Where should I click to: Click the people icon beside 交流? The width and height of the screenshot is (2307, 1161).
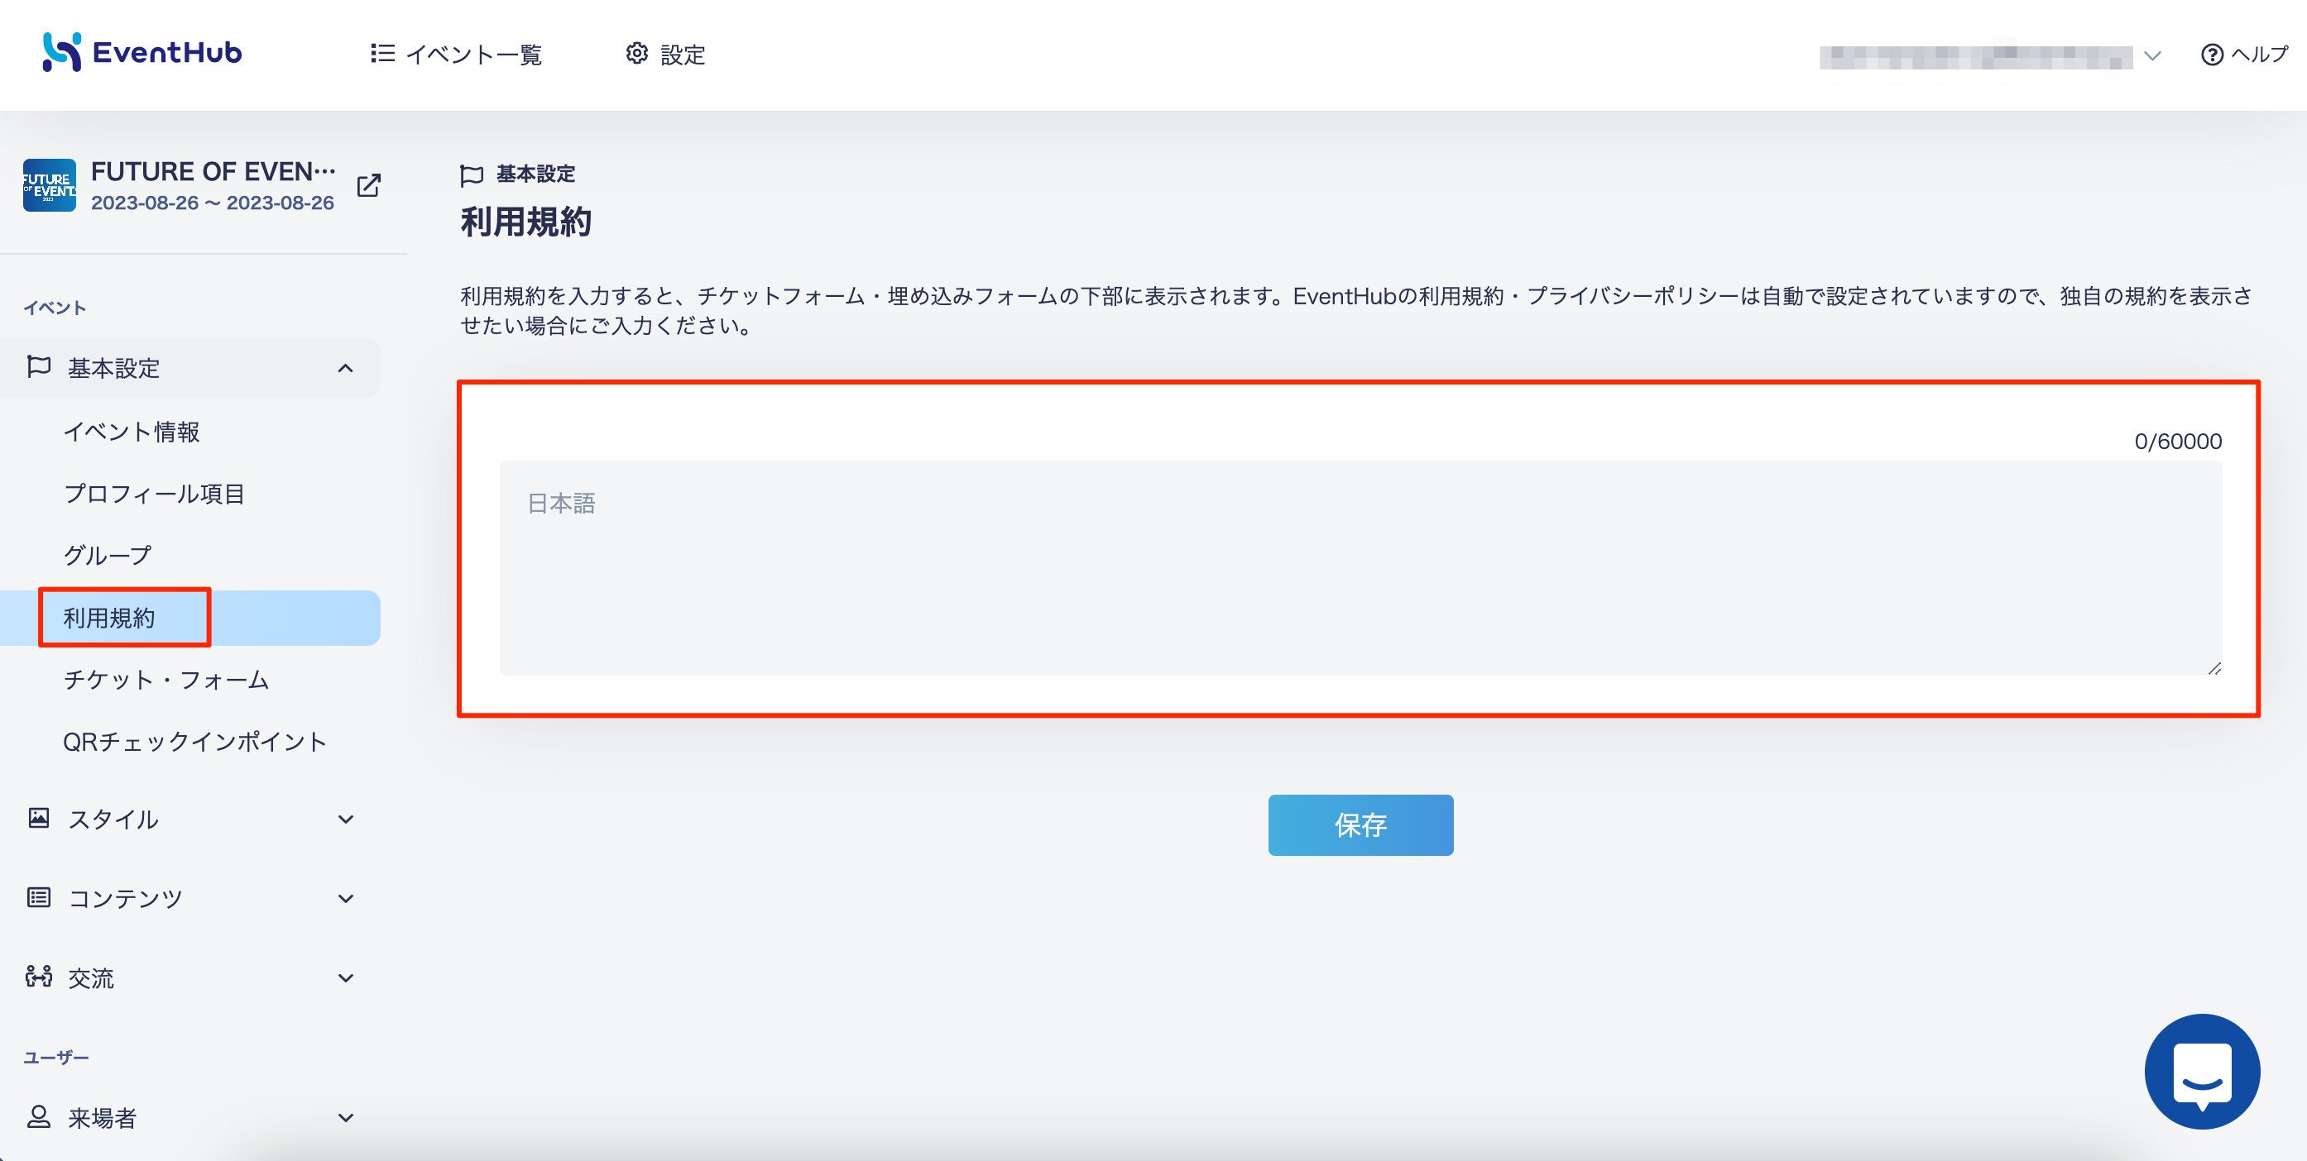[x=39, y=976]
